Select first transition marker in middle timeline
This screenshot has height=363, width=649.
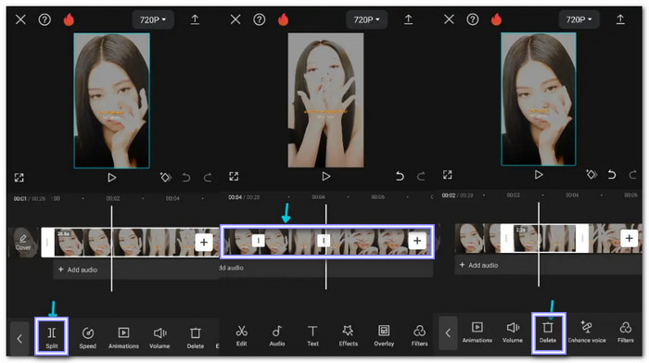click(259, 241)
